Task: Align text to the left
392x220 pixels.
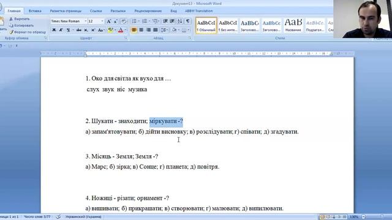Action: coord(134,30)
